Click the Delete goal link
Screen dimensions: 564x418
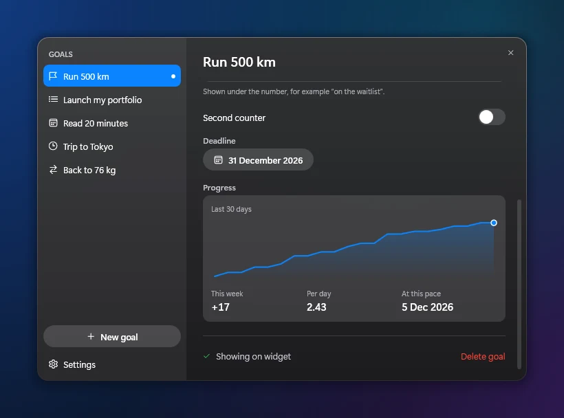(x=483, y=357)
